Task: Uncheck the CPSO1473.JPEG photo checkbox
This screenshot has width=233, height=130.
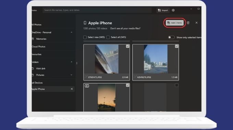Action: pos(128,46)
